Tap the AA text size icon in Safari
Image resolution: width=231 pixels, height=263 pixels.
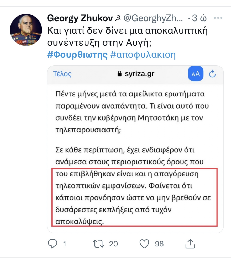(x=195, y=74)
